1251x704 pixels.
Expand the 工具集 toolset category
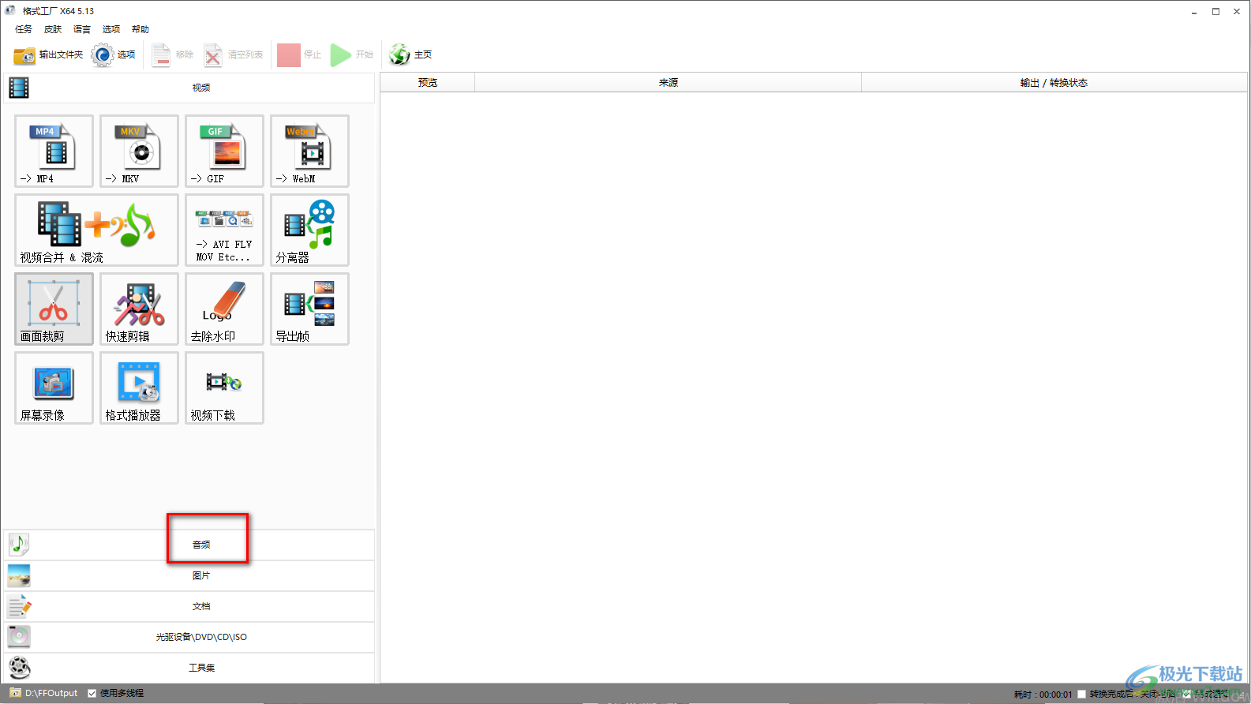click(x=189, y=668)
